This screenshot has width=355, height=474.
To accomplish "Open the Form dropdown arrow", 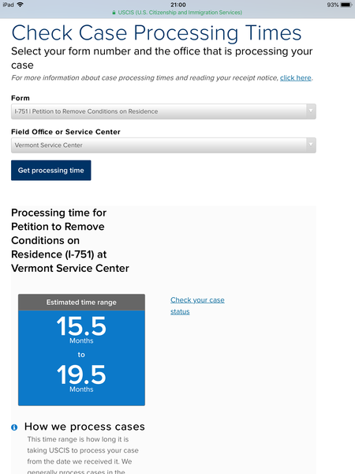I will pyautogui.click(x=311, y=111).
